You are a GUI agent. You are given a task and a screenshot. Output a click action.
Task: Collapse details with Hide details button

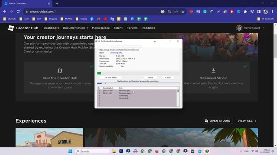111,77
